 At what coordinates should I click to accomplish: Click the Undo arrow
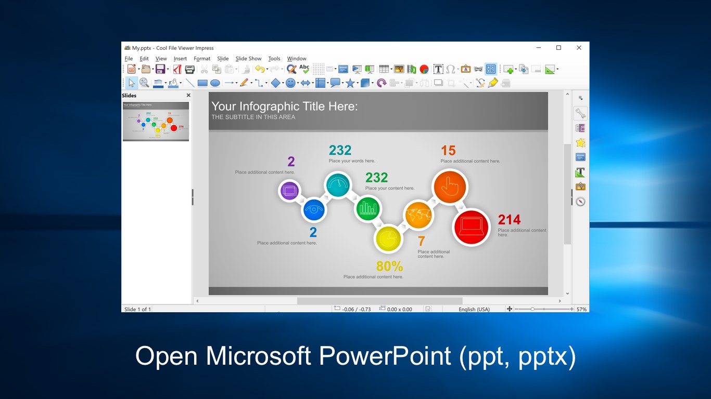tap(260, 69)
